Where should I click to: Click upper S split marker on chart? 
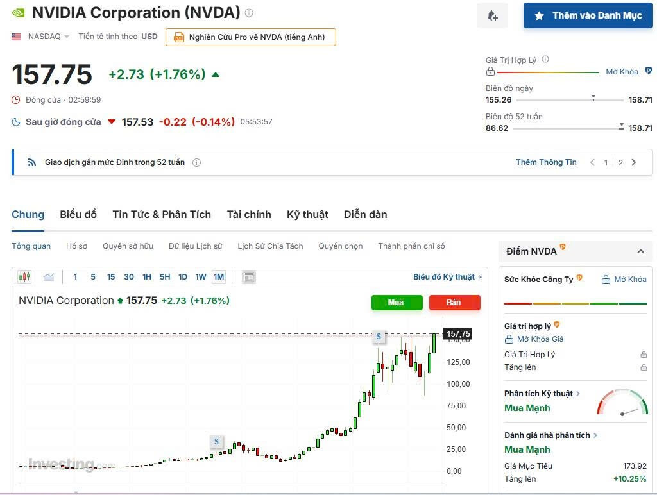(379, 336)
